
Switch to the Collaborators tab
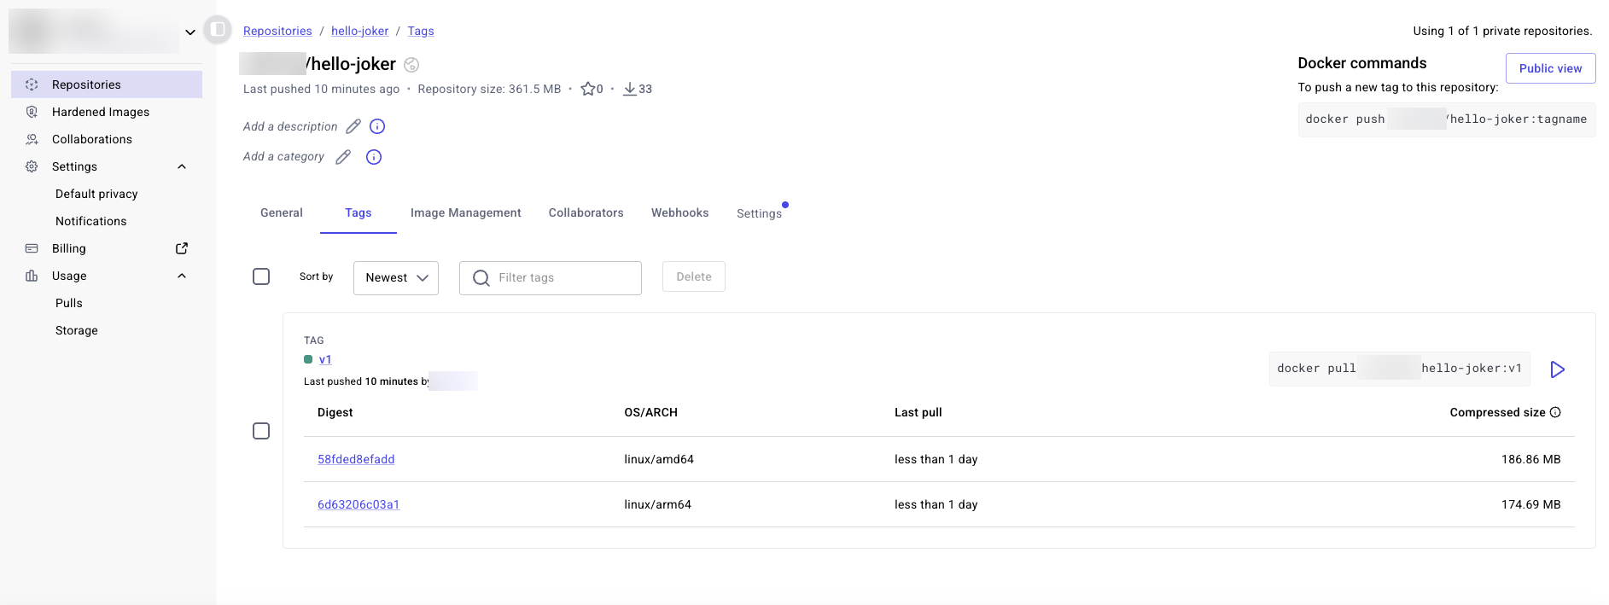click(586, 212)
